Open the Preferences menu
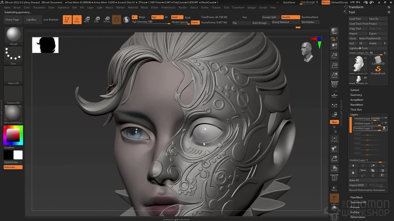This screenshot has height=221, width=394. coord(168,8)
